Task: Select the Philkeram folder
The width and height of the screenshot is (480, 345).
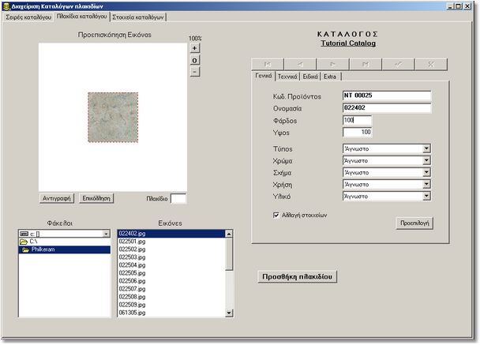Action: point(65,249)
